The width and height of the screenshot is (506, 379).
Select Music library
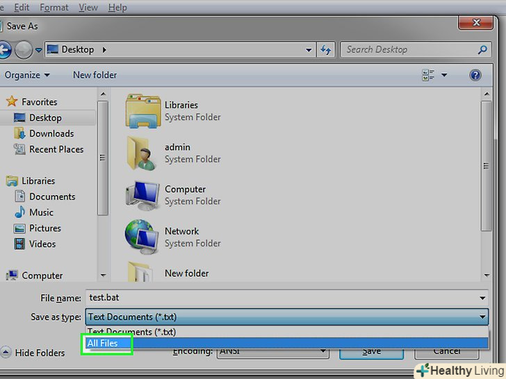tap(41, 212)
